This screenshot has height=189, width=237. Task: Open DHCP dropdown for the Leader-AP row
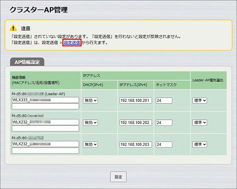click(90, 100)
